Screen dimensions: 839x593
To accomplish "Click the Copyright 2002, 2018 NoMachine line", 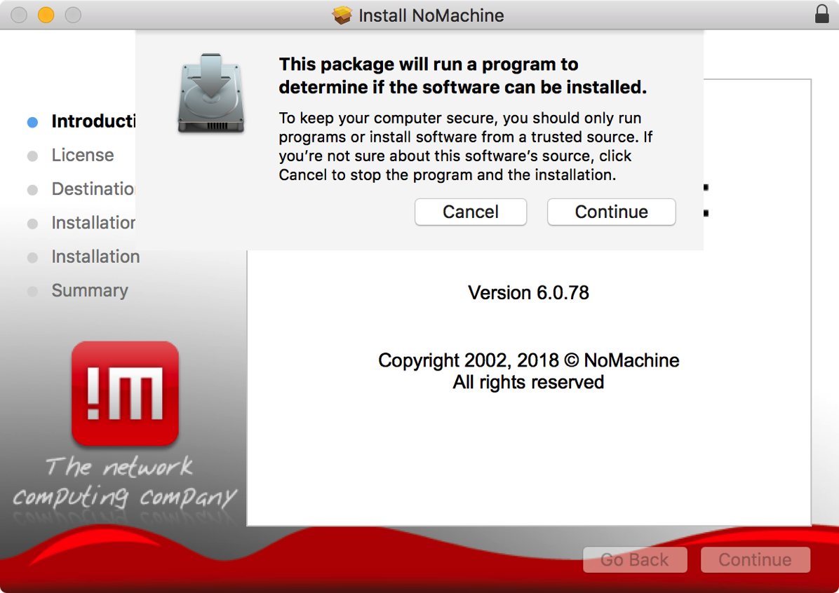I will (528, 360).
